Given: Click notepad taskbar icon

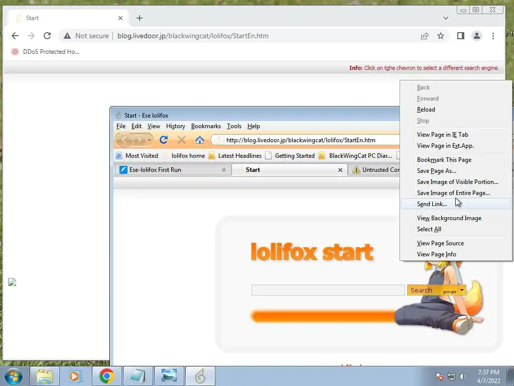Looking at the screenshot, I should click(x=138, y=376).
